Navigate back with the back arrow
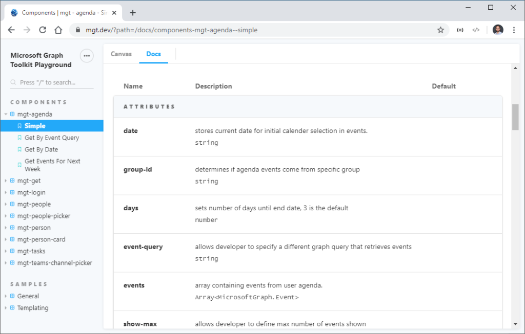This screenshot has height=334, width=525. (11, 30)
